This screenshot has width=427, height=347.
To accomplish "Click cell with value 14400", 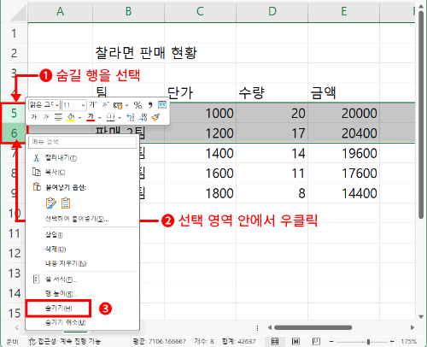I will (343, 193).
